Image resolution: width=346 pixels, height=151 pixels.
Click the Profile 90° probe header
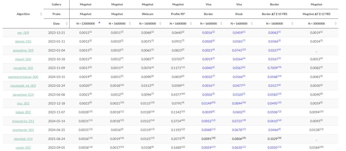click(178, 14)
